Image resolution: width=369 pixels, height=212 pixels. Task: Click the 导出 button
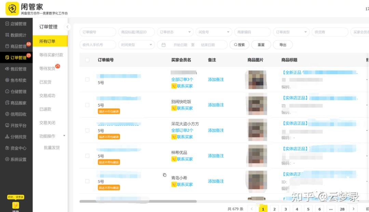tap(283, 45)
